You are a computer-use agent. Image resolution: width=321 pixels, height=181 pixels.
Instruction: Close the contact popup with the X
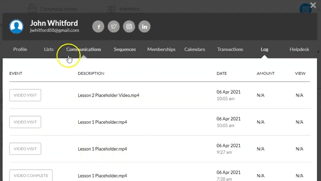[313, 5]
